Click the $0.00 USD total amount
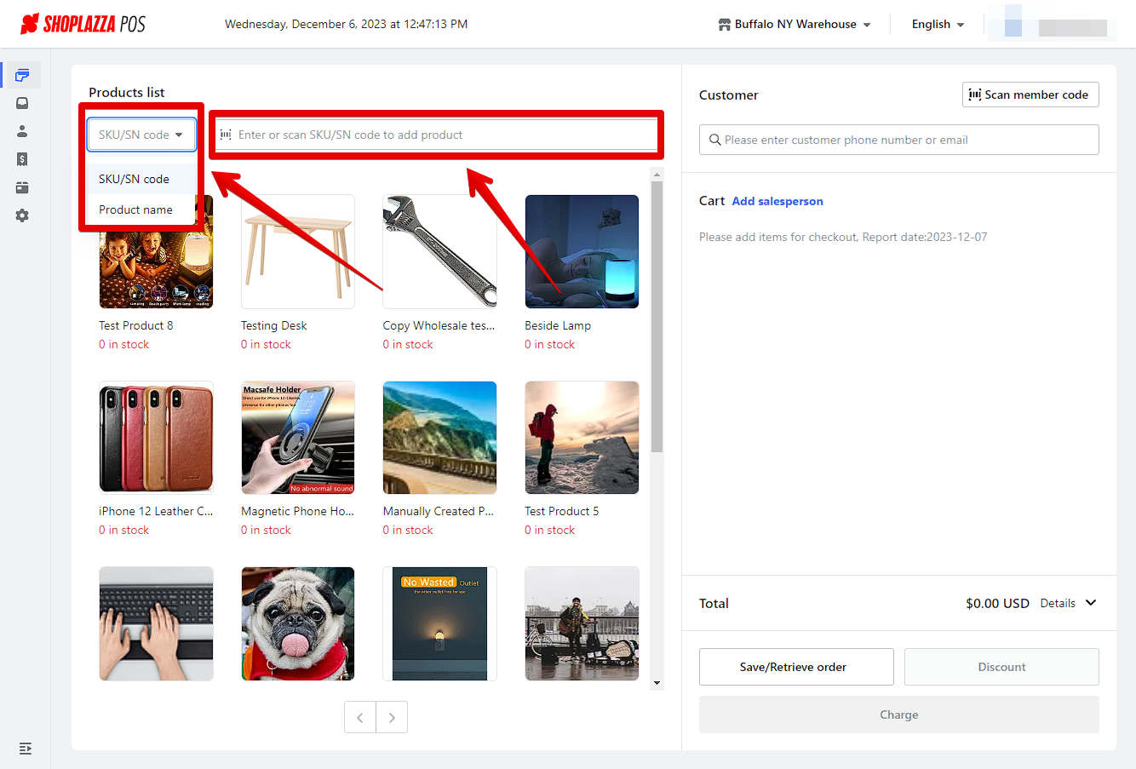This screenshot has height=769, width=1136. (x=997, y=603)
